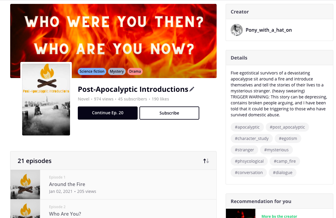Browse the #egotism hashtag
The height and width of the screenshot is (218, 336).
pos(288,138)
